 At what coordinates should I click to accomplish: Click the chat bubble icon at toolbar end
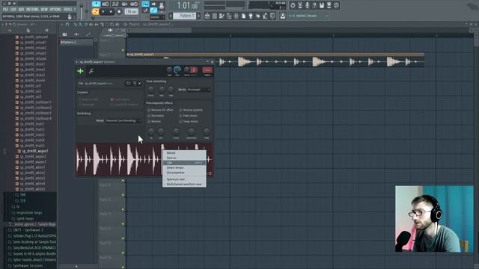point(336,5)
